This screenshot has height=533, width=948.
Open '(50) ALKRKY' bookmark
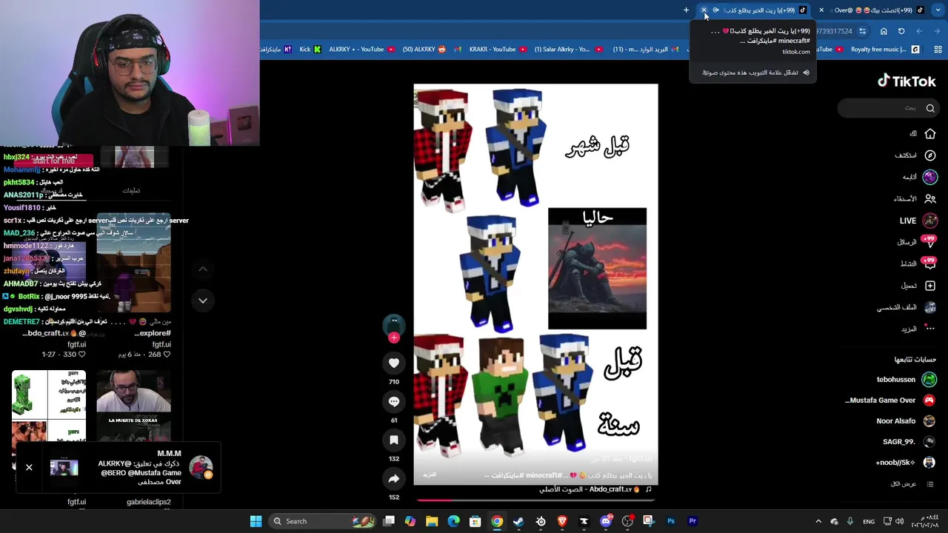point(424,49)
